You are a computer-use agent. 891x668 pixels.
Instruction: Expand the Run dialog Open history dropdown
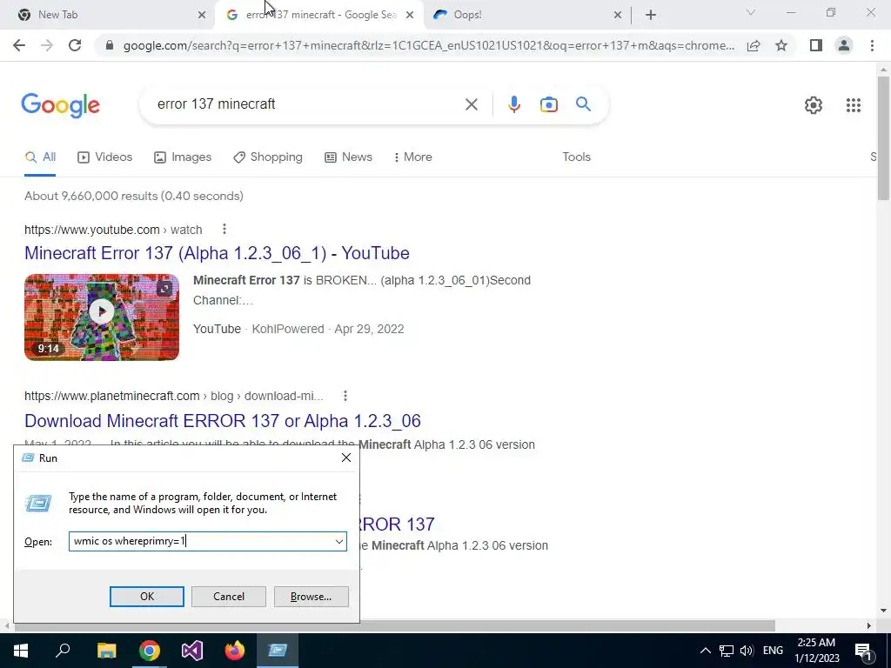(x=339, y=541)
